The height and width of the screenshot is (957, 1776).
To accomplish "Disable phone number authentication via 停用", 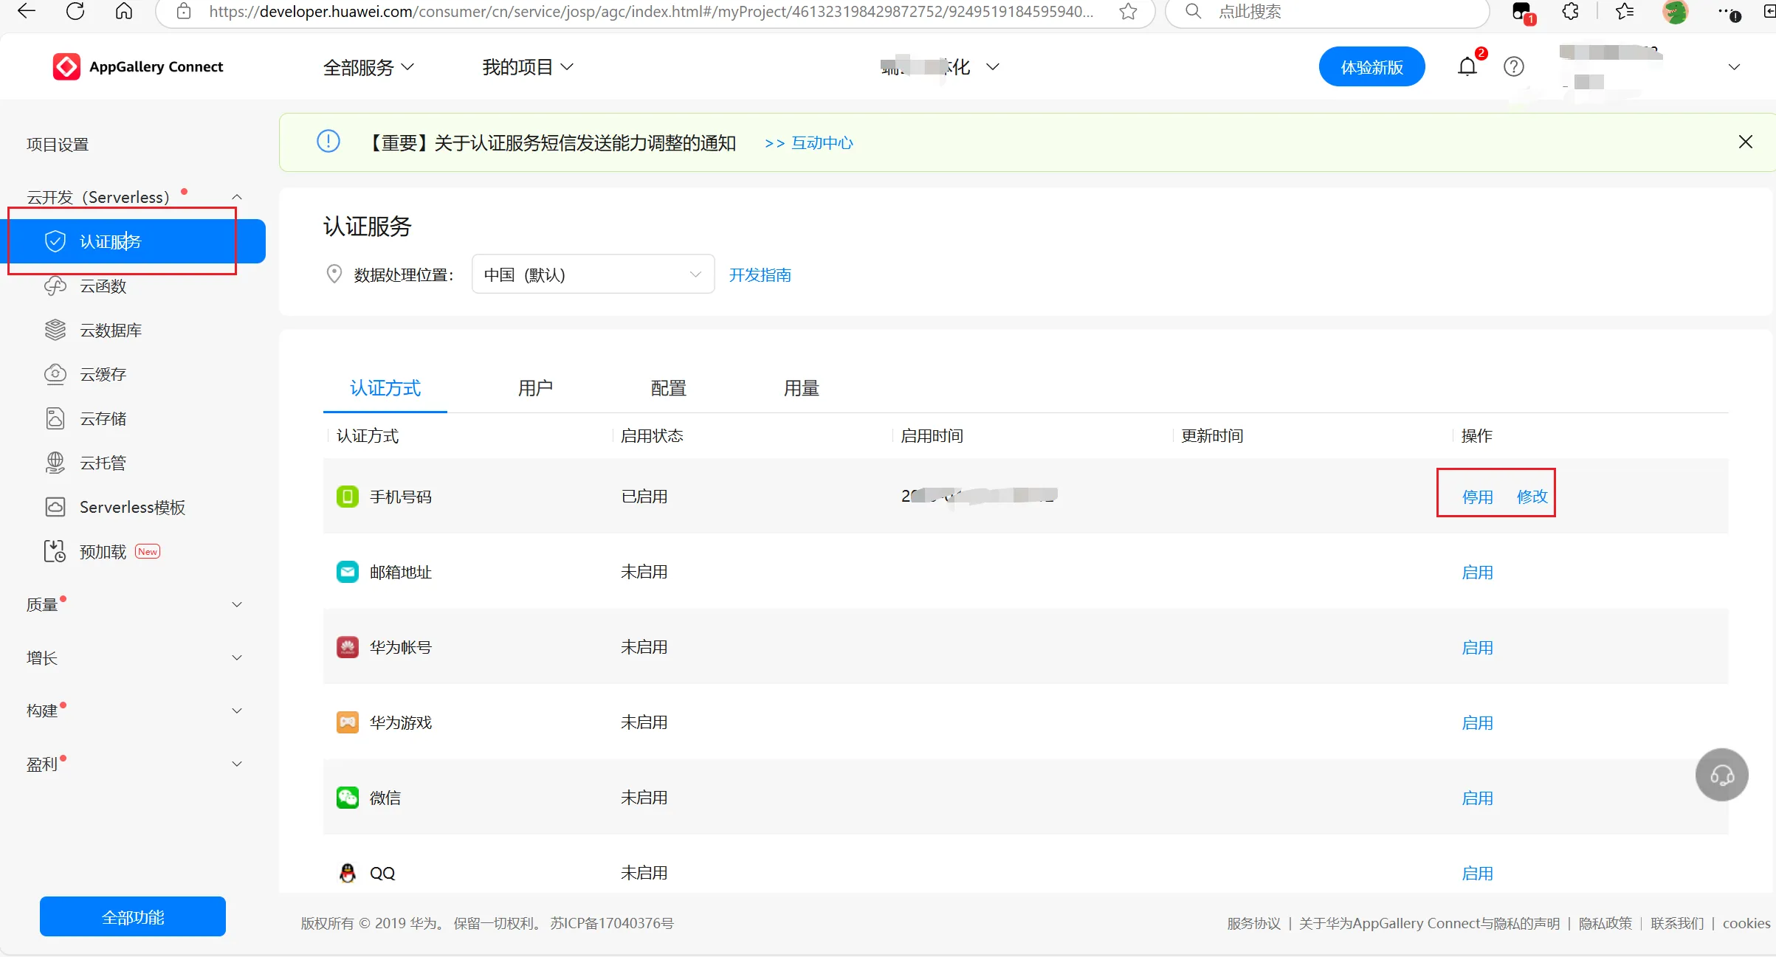I will coord(1477,497).
